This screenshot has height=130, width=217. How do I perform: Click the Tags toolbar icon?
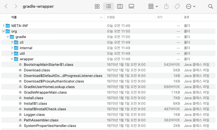point(177,6)
